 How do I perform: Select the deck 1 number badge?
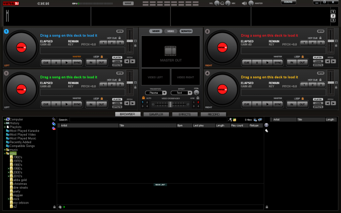tap(6, 32)
